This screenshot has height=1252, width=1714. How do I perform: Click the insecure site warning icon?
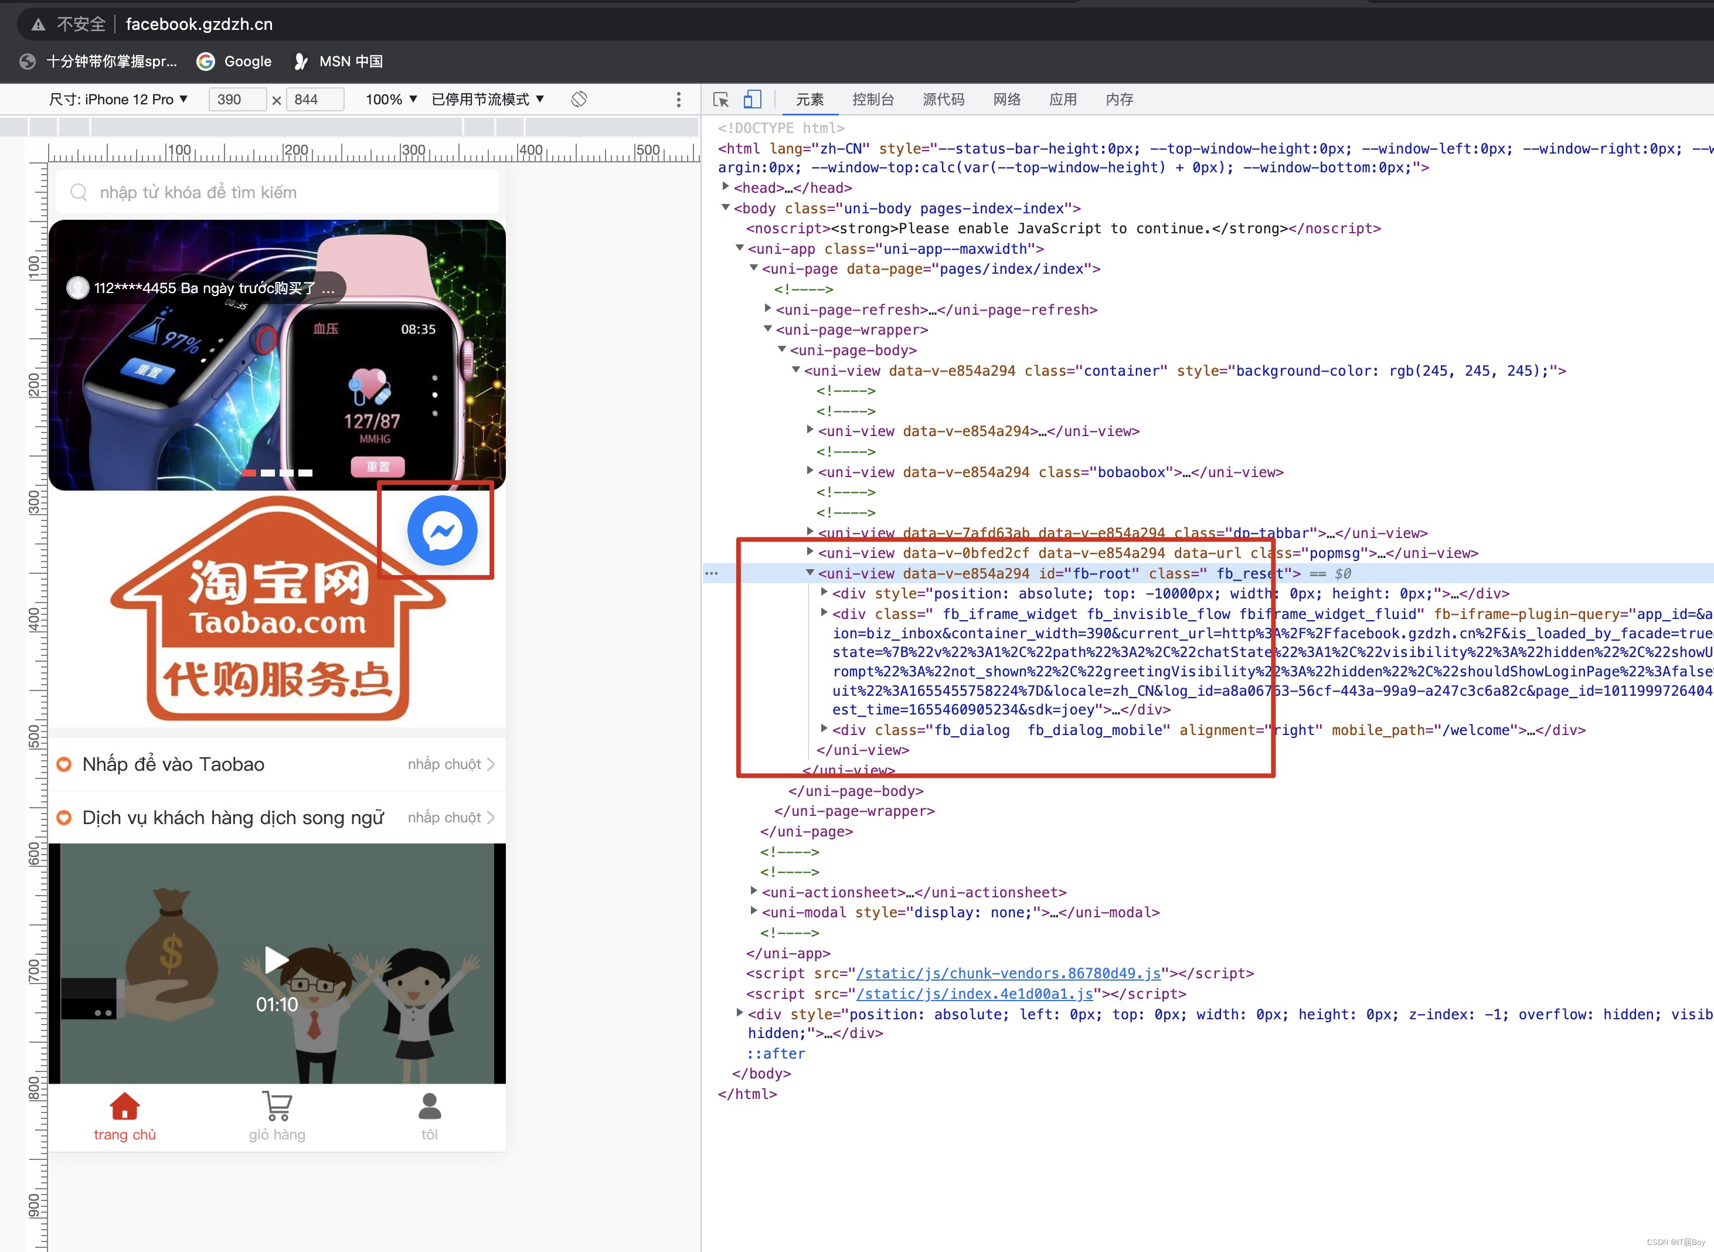38,24
